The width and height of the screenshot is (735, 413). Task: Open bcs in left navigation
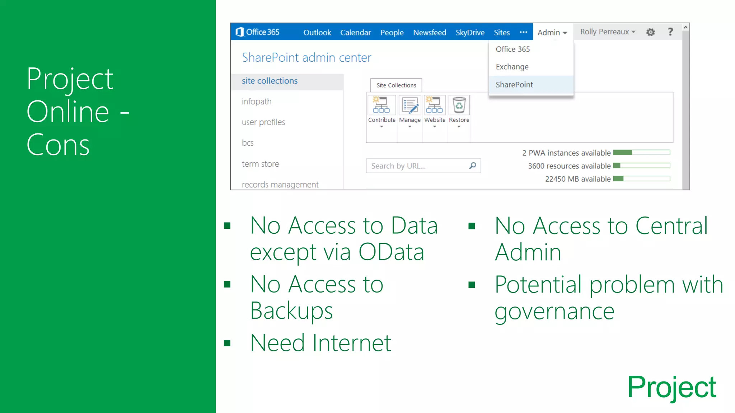point(248,143)
